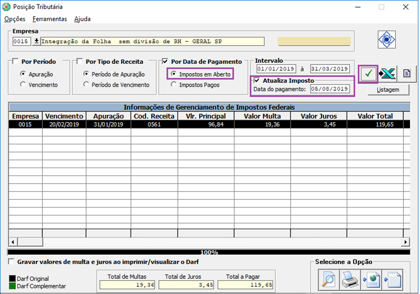Click the Intervalo start date 01/01/2019
Image resolution: width=420 pixels, height=294 pixels.
(x=276, y=69)
